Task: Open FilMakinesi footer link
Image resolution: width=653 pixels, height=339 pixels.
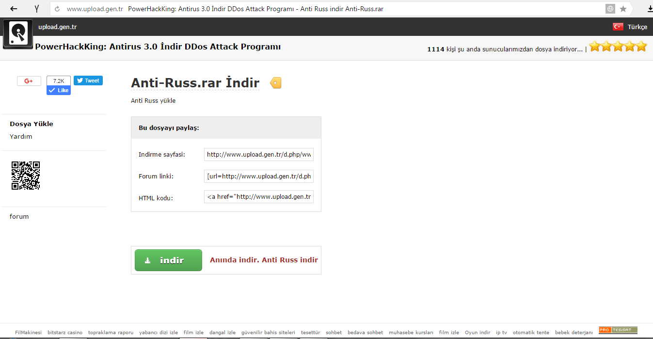Action: 29,332
